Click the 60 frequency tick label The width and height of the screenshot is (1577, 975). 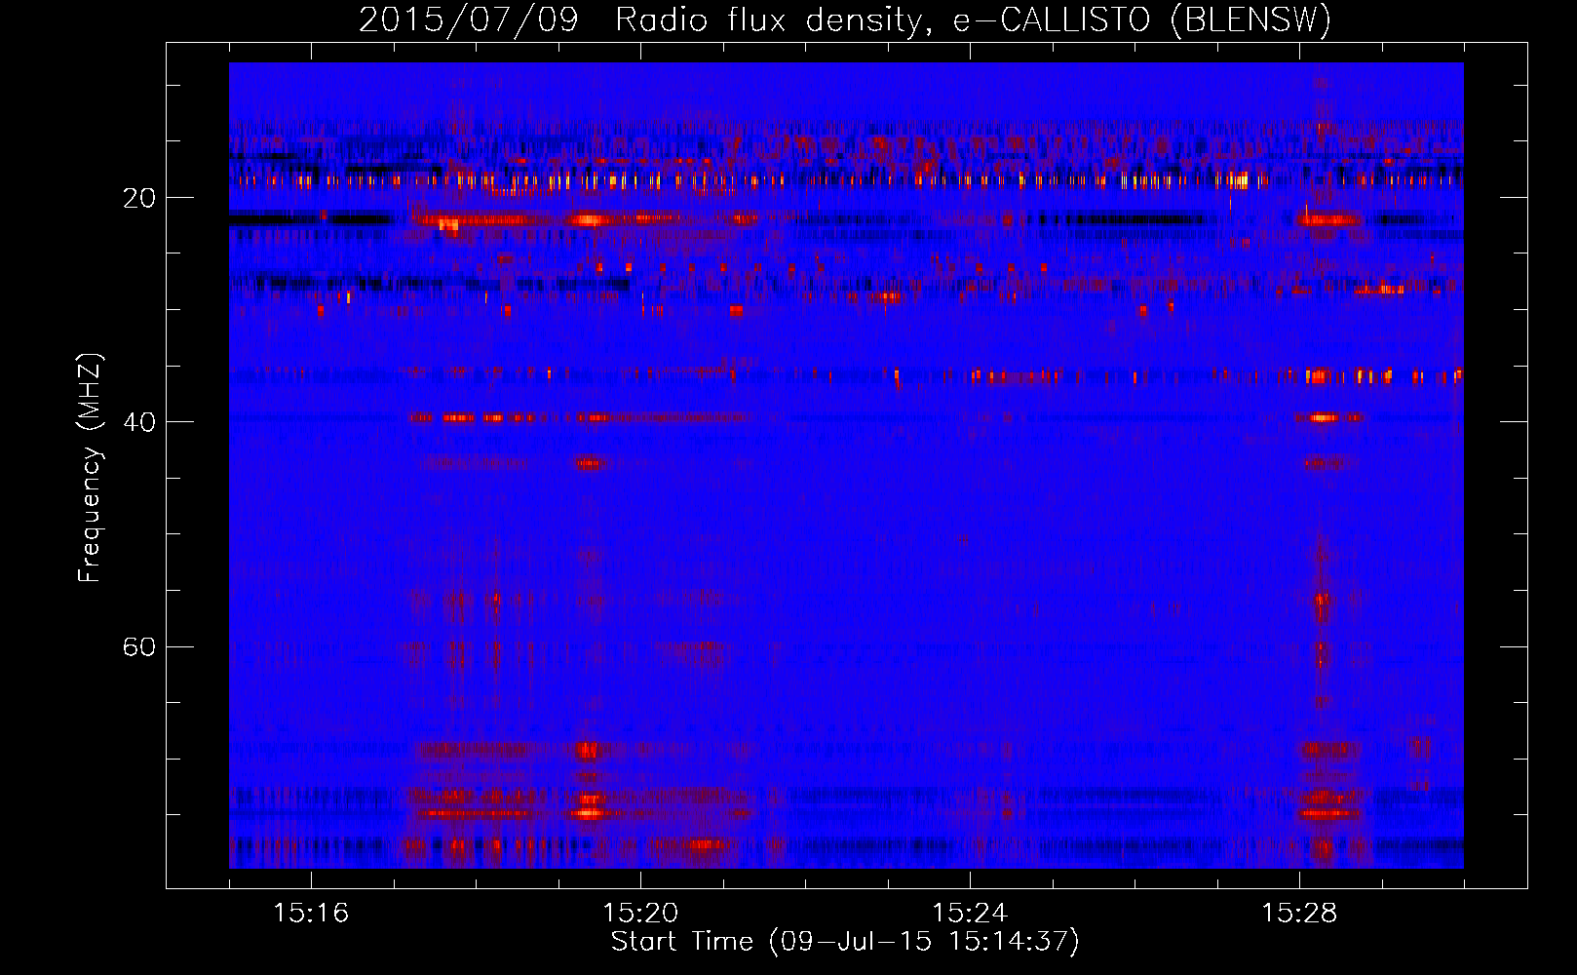[x=140, y=646]
